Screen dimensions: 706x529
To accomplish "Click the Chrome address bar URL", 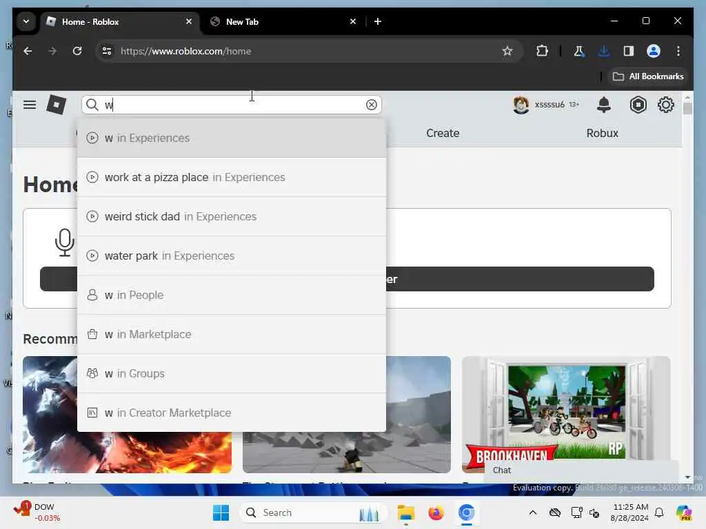I will coord(186,51).
